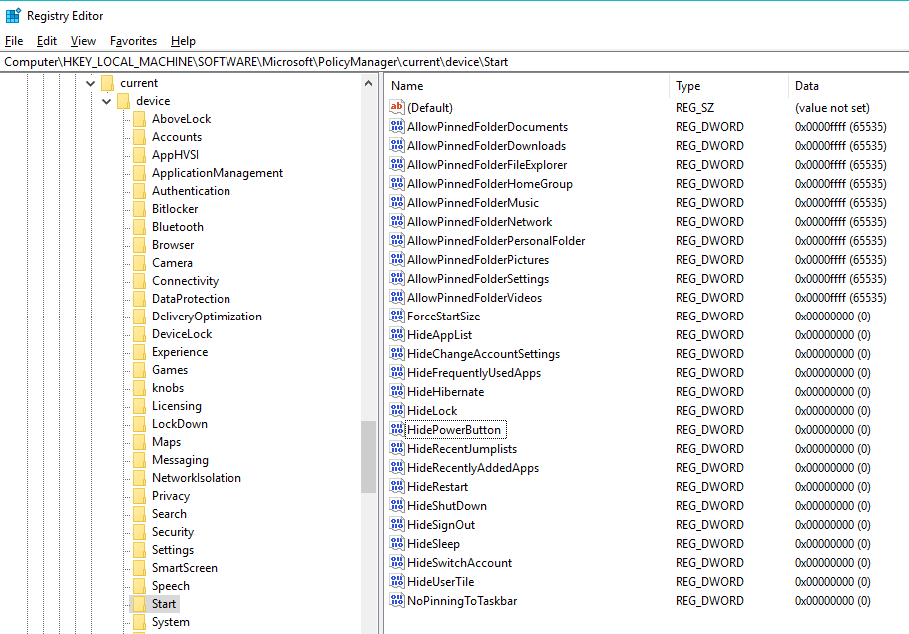Select the AppHVSI key
This screenshot has height=634, width=909.
click(175, 155)
